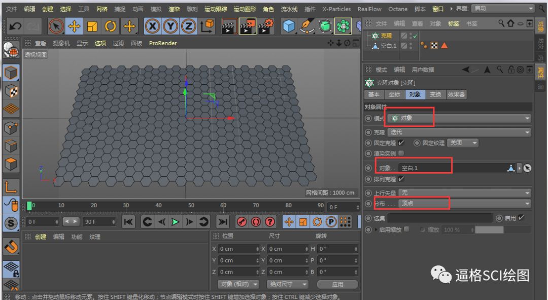Select the Live Selection tool
This screenshot has width=548, height=300.
(x=56, y=26)
